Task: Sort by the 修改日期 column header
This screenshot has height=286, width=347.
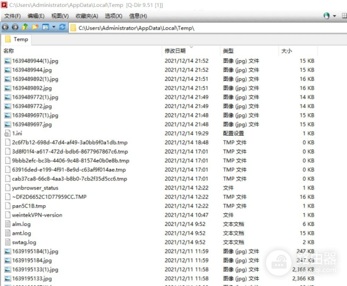Action: [x=175, y=51]
